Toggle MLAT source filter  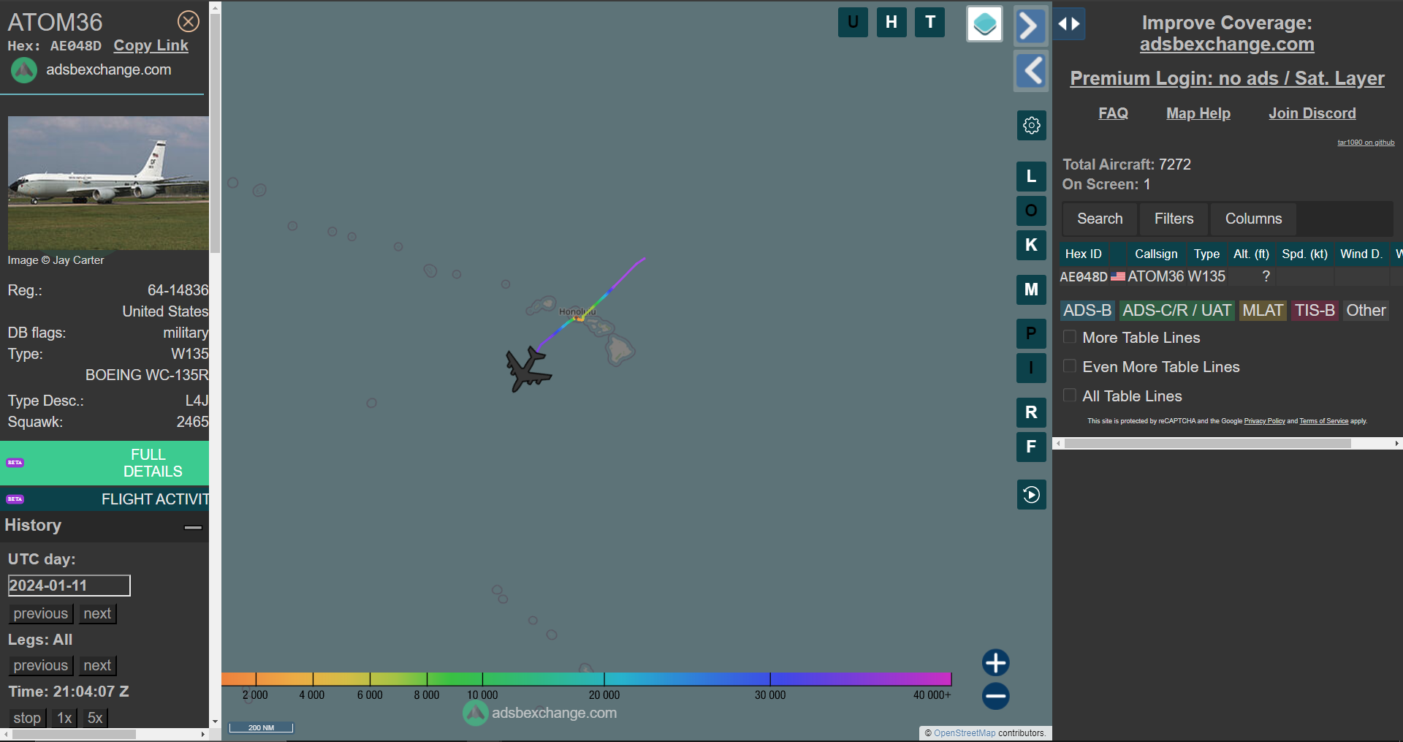1263,311
